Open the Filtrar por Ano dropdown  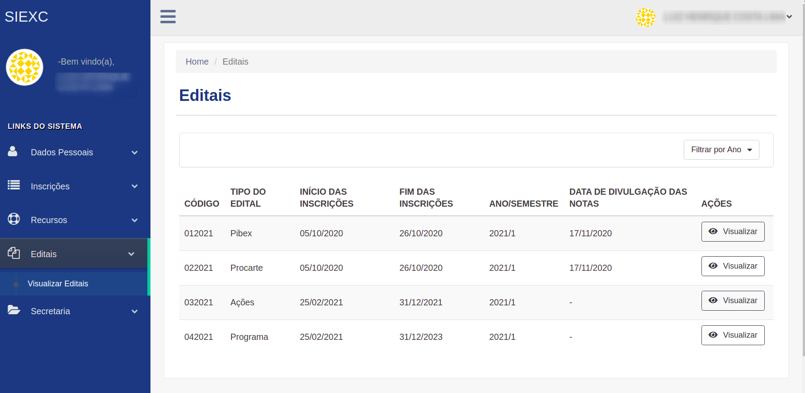721,150
